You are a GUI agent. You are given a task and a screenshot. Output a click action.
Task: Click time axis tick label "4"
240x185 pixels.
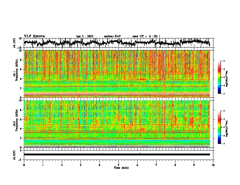(x=99, y=165)
